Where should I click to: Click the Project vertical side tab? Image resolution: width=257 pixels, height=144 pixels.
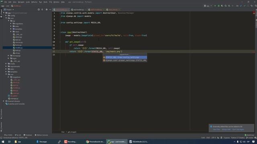coord(1,13)
